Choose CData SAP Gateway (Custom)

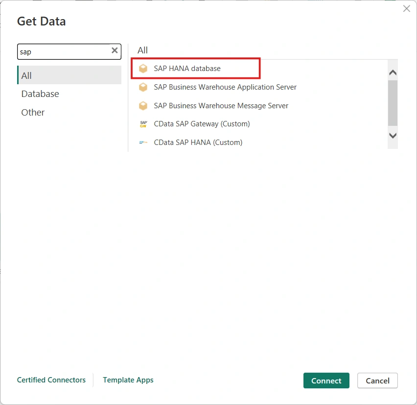click(x=202, y=124)
